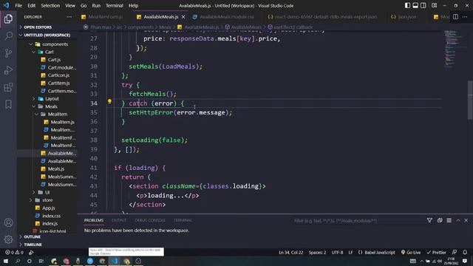Switch to the Output panel tab
This screenshot has width=473, height=266.
119,220
